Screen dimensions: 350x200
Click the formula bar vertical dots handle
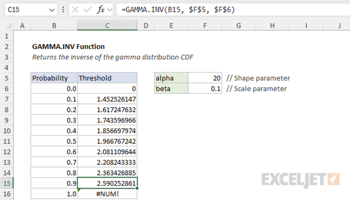63,9
